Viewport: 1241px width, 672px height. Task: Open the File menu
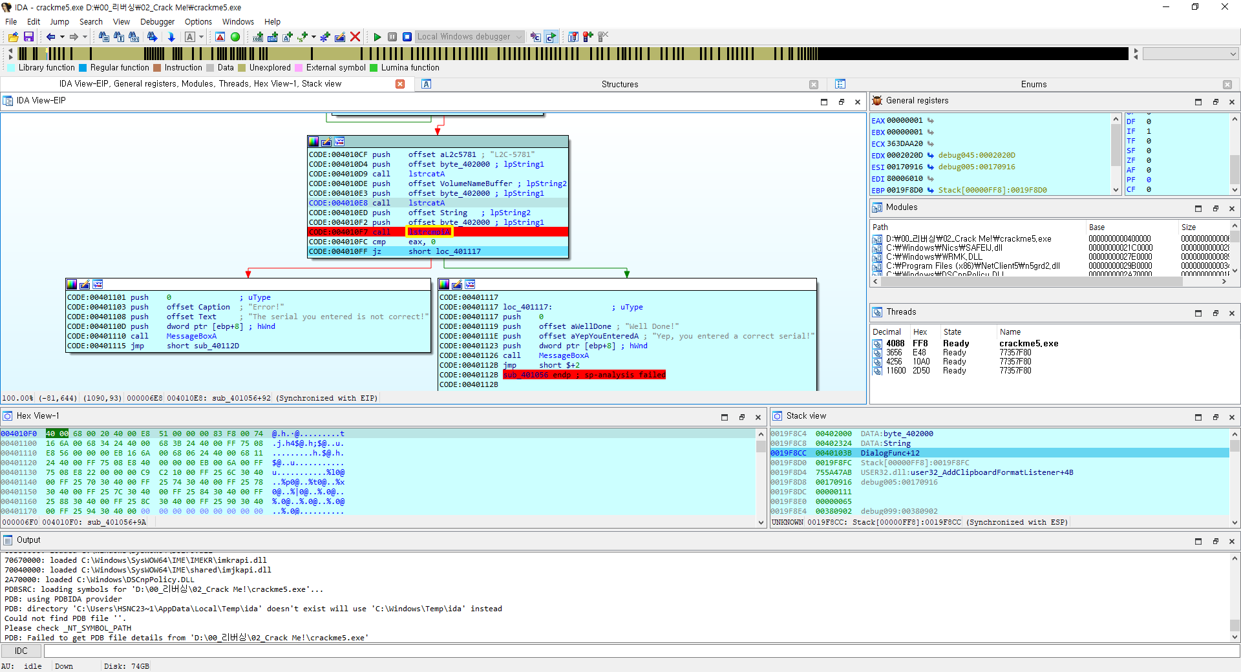11,21
